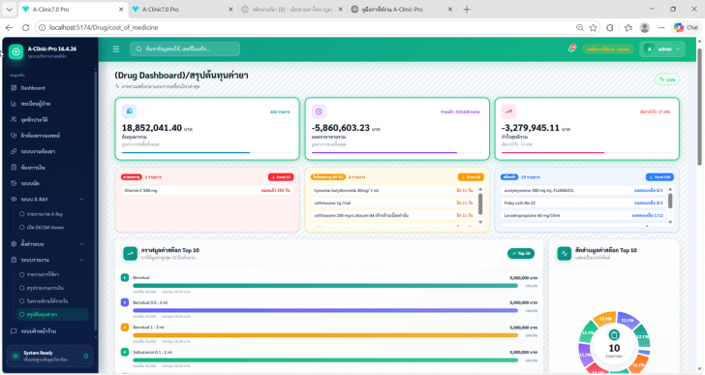Viewport: 705px width, 375px height.
Task: Open the chat-bubble icon queue sidebar item
Action: pos(34,331)
